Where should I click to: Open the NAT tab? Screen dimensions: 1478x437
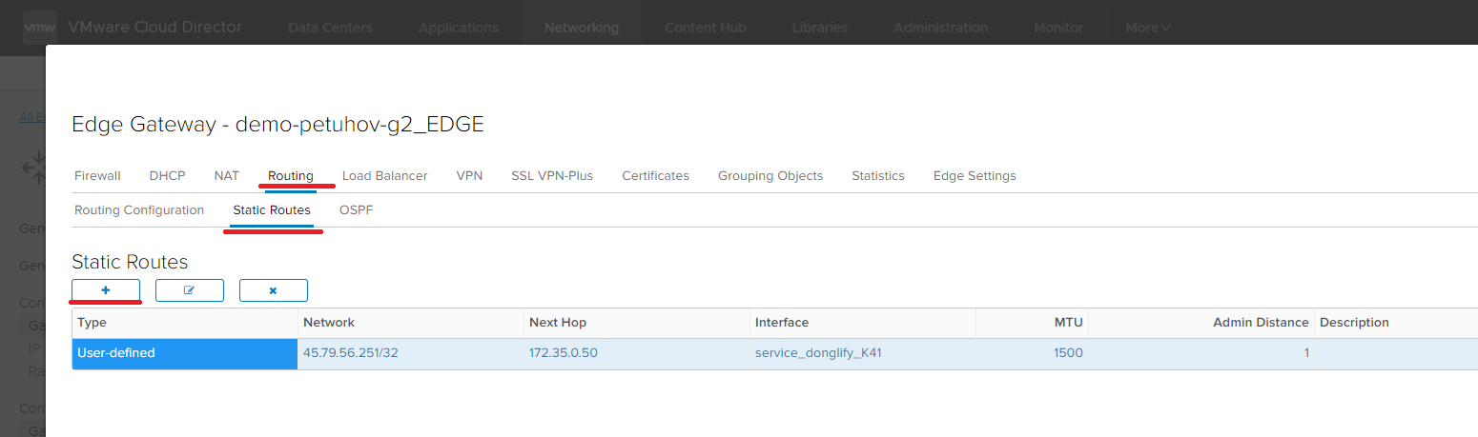coord(226,176)
